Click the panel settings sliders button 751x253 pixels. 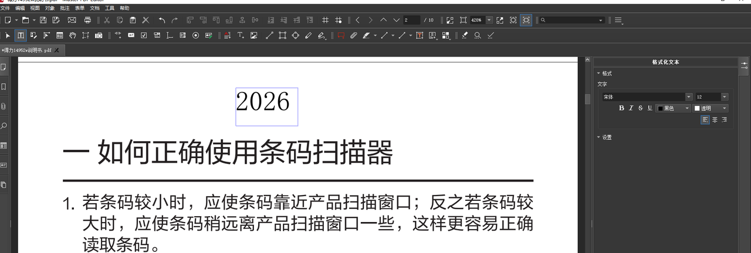pyautogui.click(x=744, y=64)
